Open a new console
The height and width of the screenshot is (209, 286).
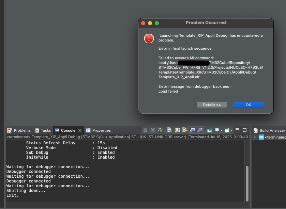[x=227, y=130]
